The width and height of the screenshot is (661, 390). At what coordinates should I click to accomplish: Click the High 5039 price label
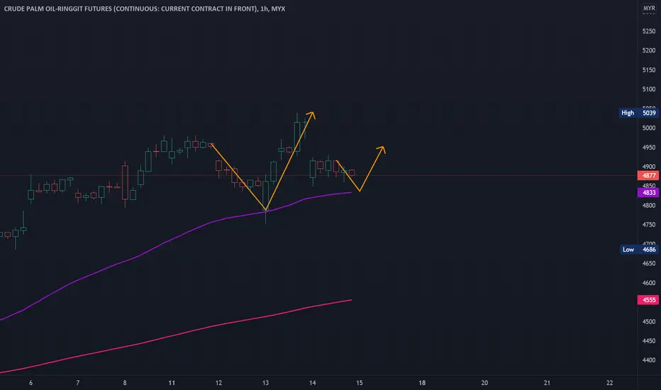click(x=638, y=113)
